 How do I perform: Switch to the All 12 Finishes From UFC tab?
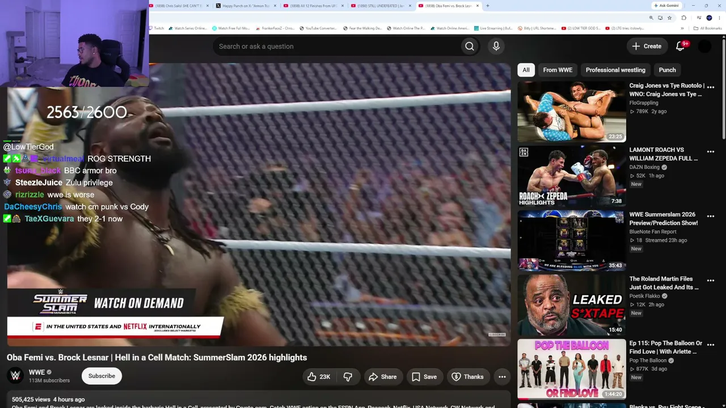coord(314,6)
